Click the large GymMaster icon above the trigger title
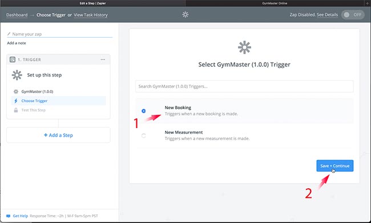371x223 pixels. 244,47
